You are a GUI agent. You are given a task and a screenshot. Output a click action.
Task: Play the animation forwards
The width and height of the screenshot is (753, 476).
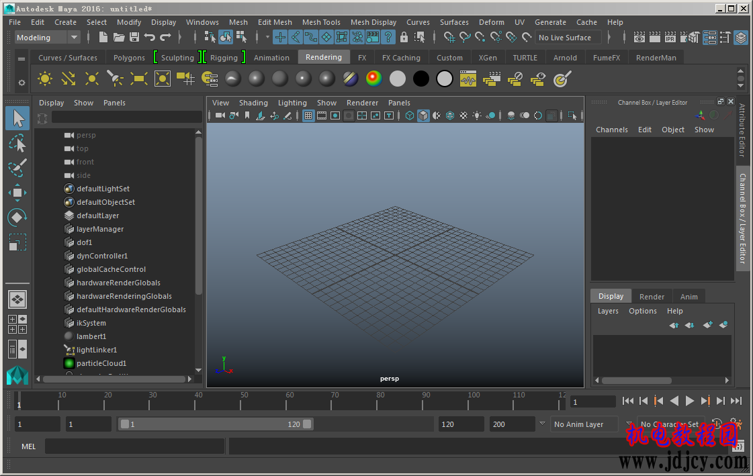pos(690,401)
